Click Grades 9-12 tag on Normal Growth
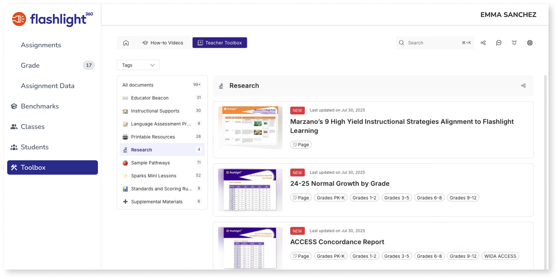 463,198
